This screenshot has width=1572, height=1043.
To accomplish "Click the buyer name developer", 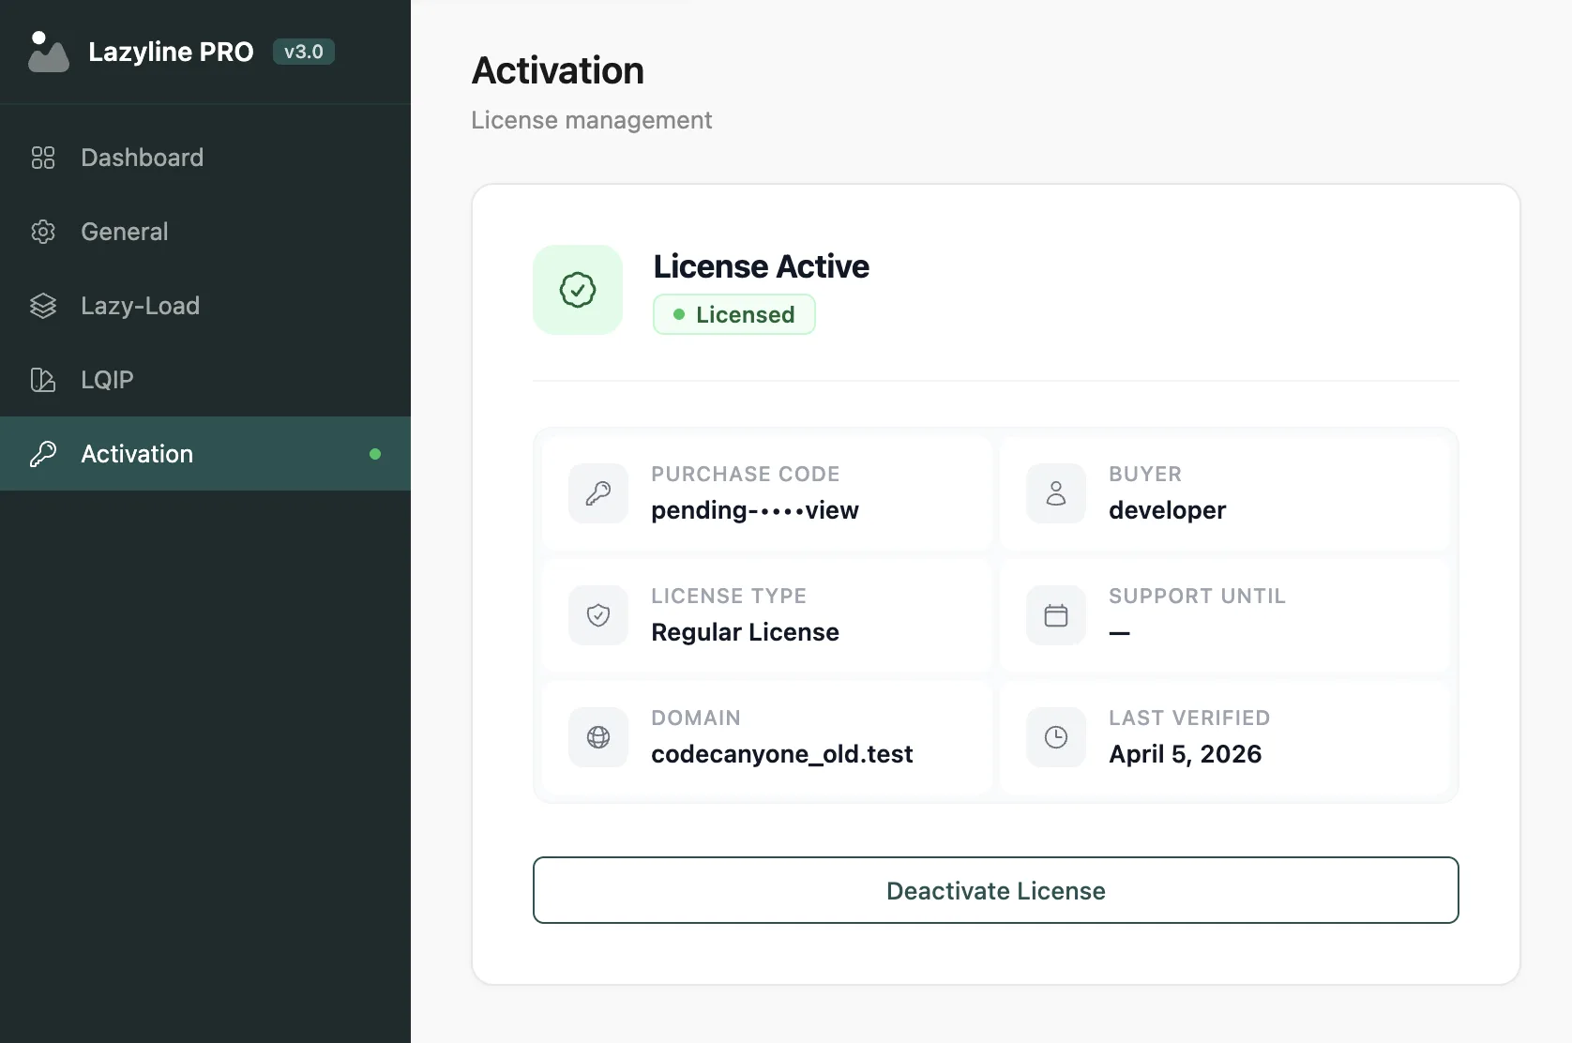I will click(x=1168, y=510).
